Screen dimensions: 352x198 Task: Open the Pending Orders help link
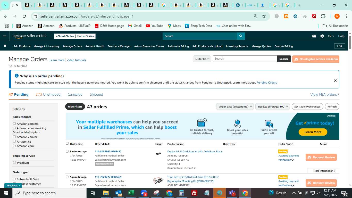click(266, 82)
